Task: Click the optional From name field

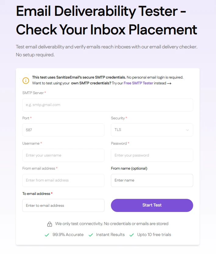Action: 152,180
